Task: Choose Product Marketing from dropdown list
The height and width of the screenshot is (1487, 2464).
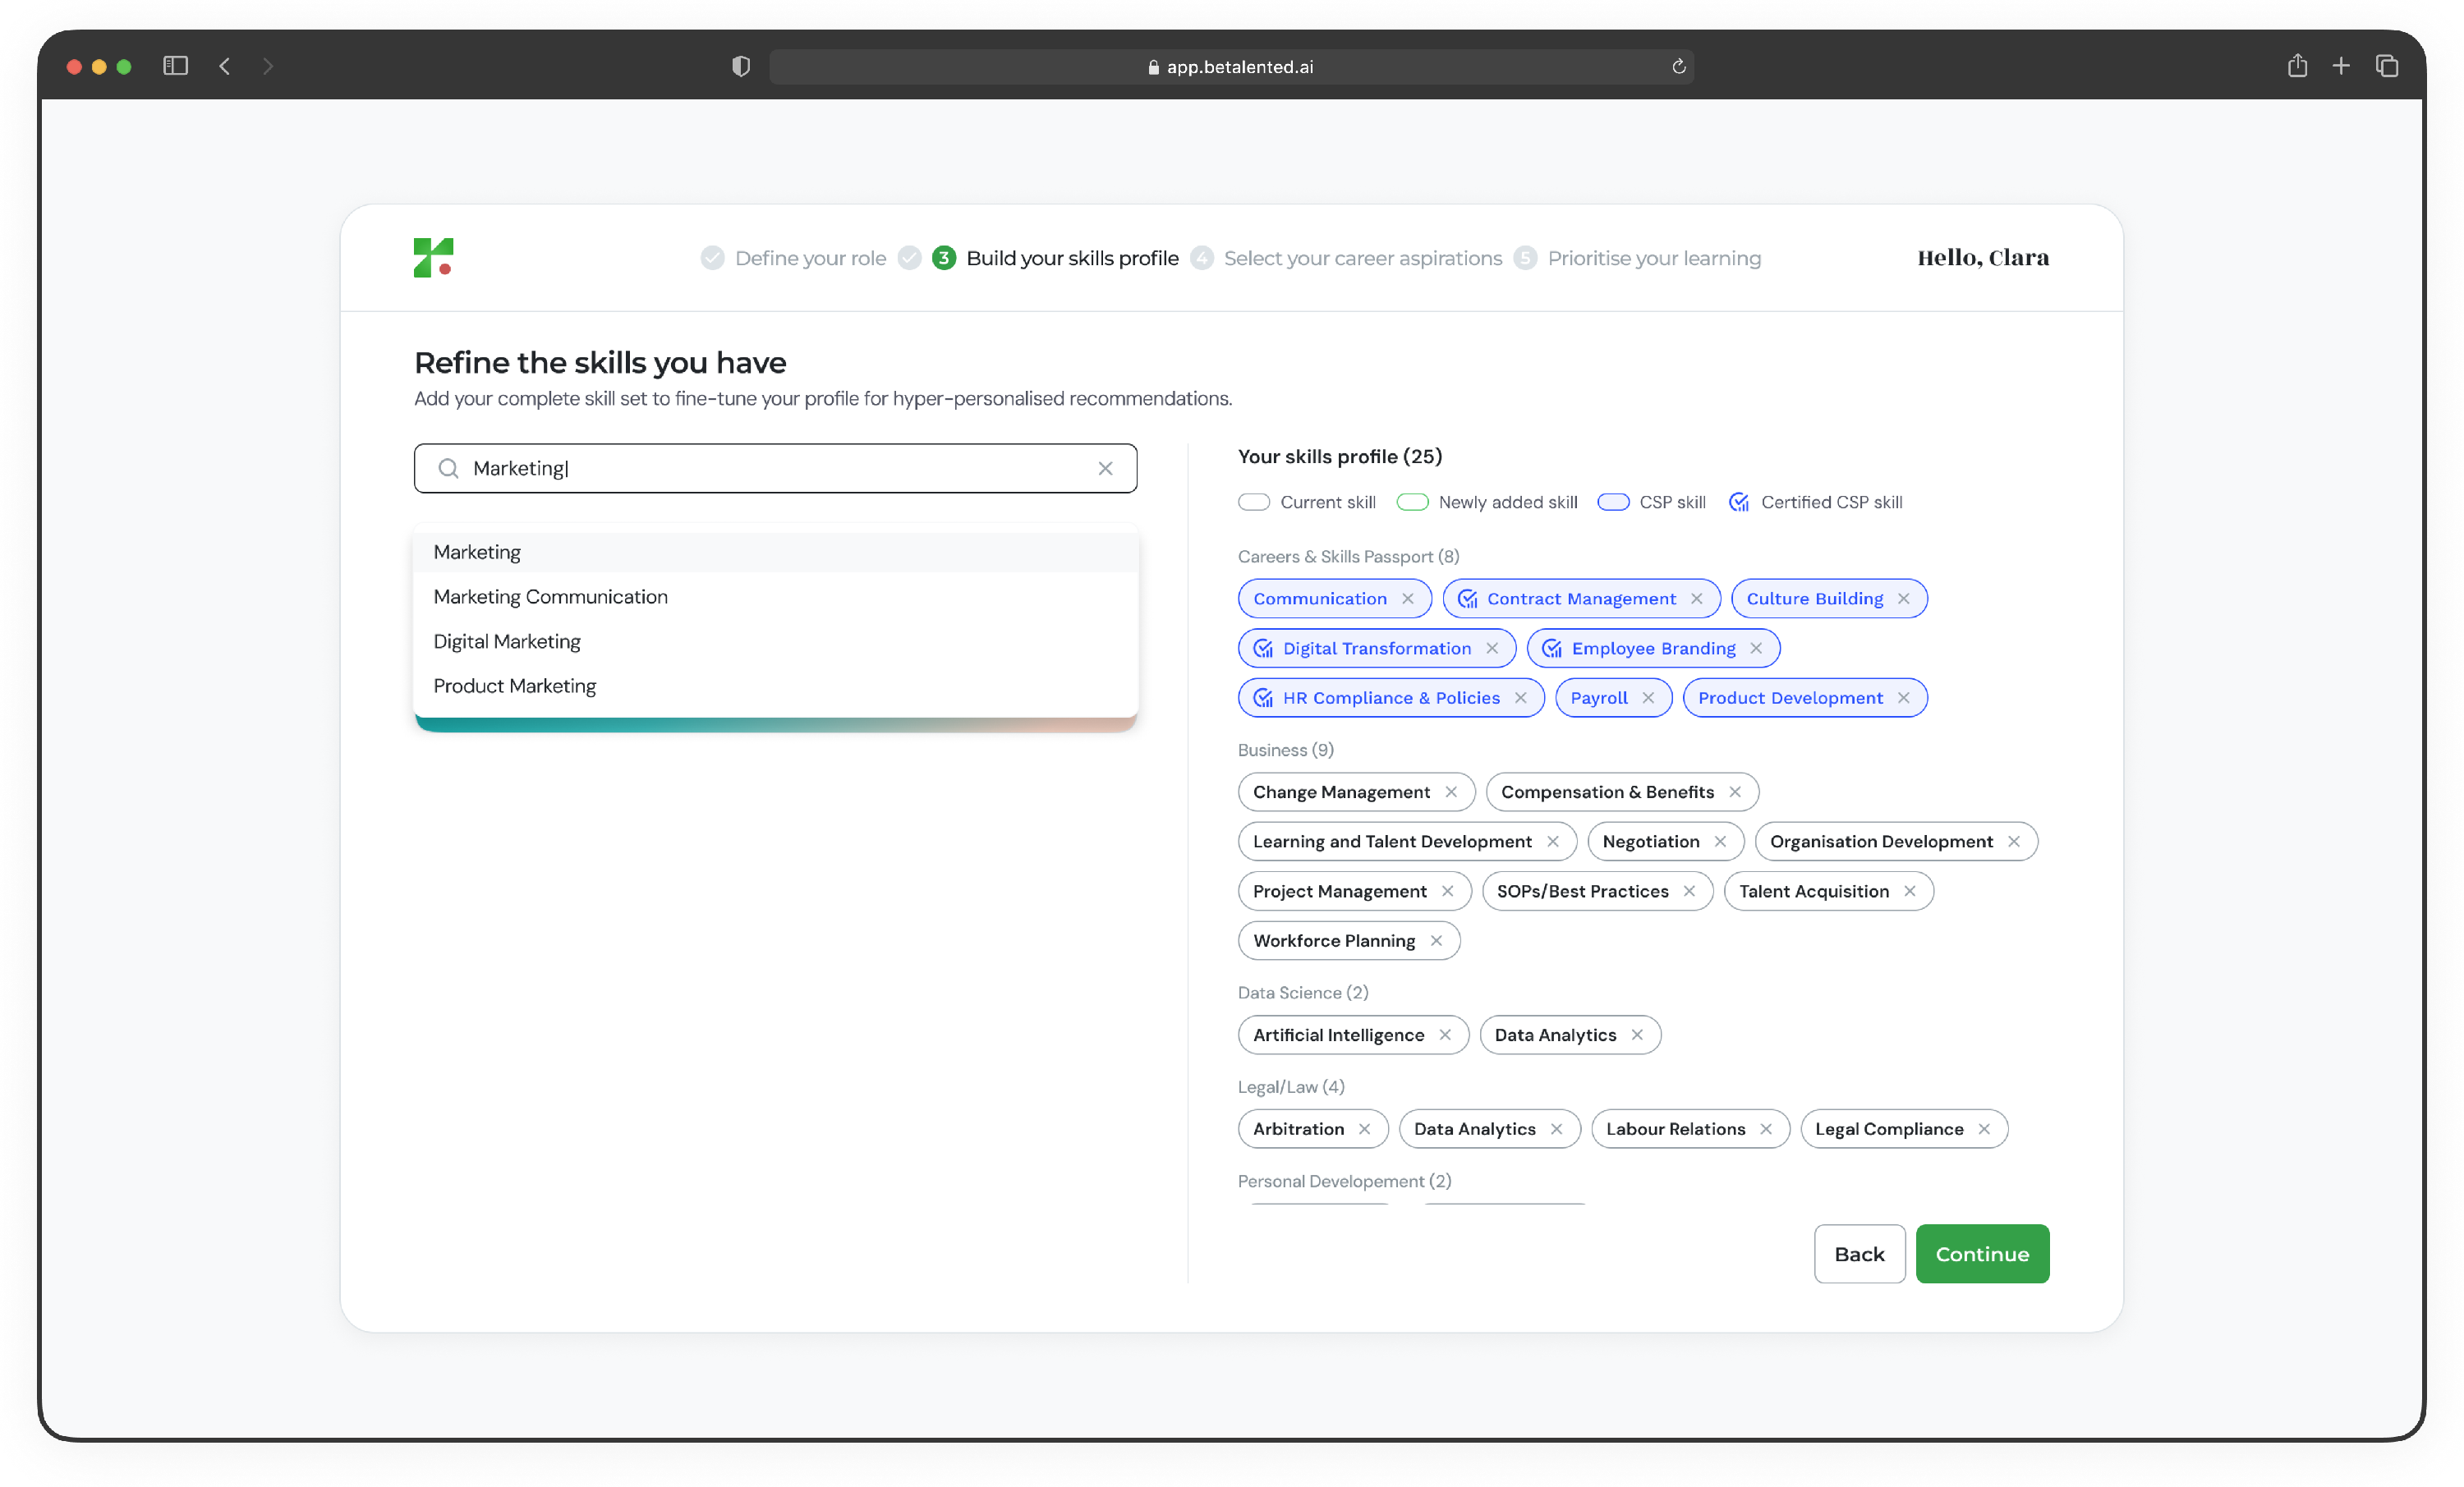Action: [514, 685]
